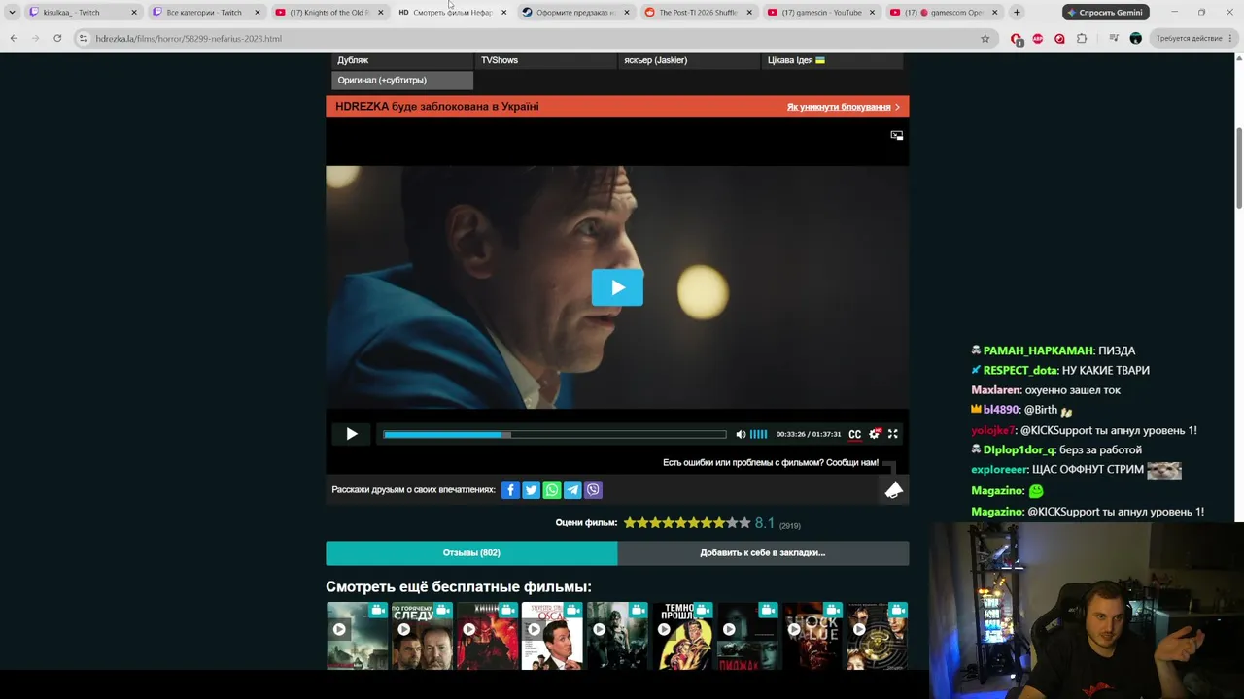Open player quality settings gear

coord(875,434)
